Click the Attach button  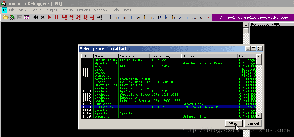coord(234,123)
